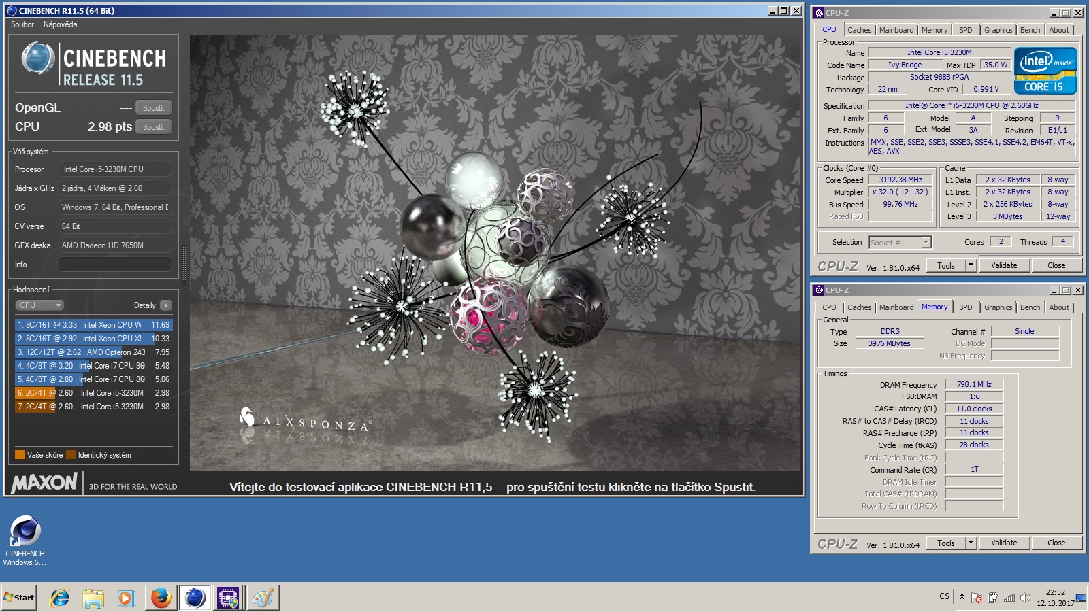Open Mainboard tab in bottom CPU-Z
The image size is (1089, 612).
tap(896, 307)
